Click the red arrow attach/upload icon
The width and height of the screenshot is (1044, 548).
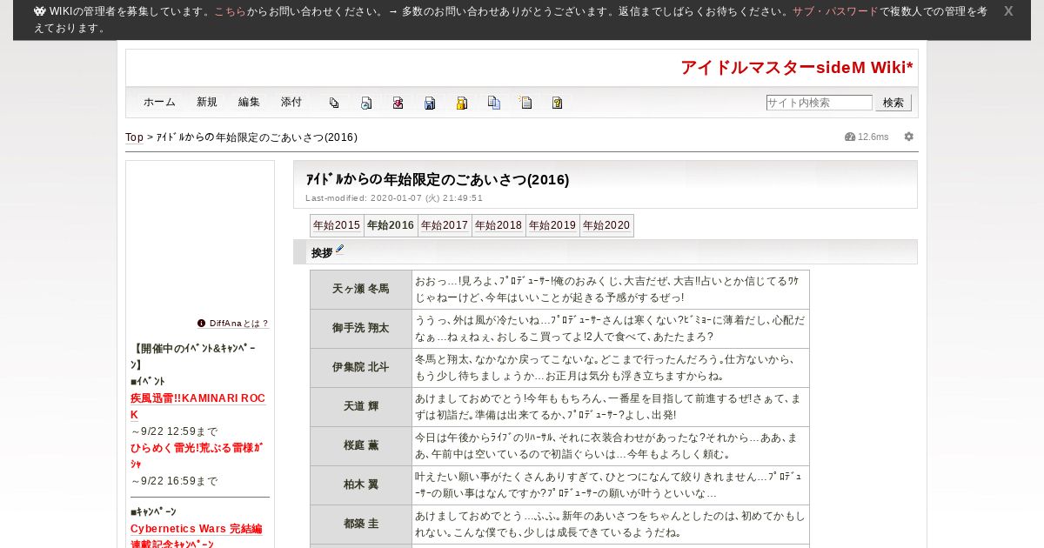click(398, 103)
